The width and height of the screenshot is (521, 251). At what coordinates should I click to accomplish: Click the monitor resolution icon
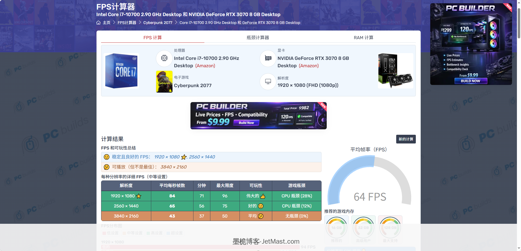pos(268,81)
